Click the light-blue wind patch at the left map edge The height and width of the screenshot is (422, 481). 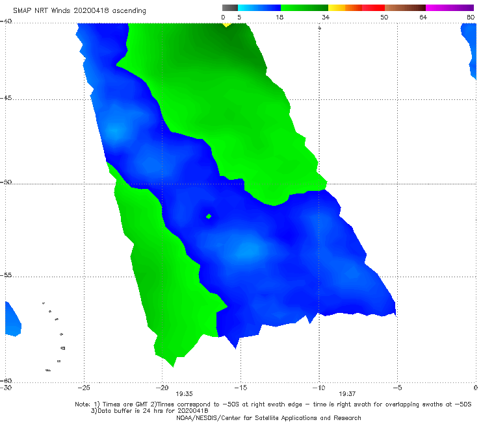(13, 319)
